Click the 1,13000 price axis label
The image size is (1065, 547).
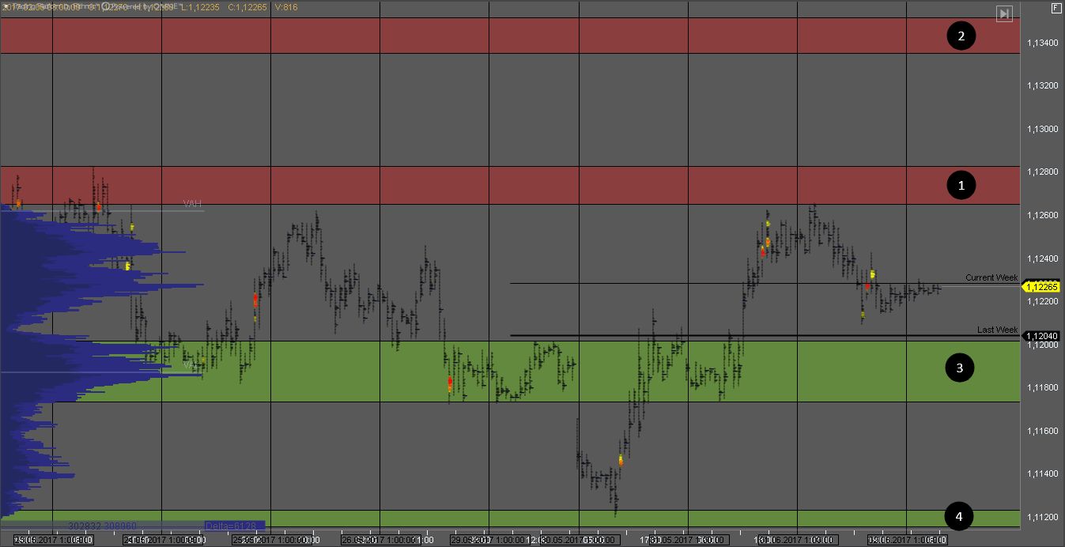click(1044, 129)
